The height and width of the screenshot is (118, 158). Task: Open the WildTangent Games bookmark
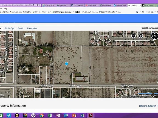tap(62, 12)
